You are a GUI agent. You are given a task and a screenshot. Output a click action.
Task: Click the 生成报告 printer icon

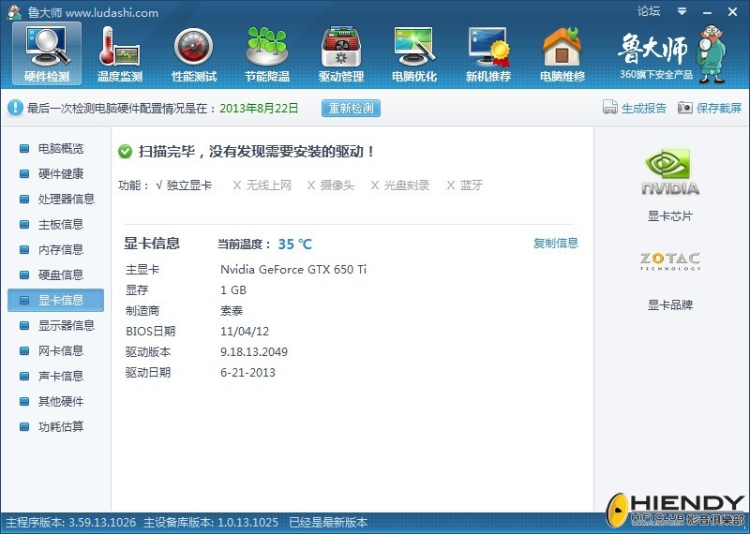610,108
